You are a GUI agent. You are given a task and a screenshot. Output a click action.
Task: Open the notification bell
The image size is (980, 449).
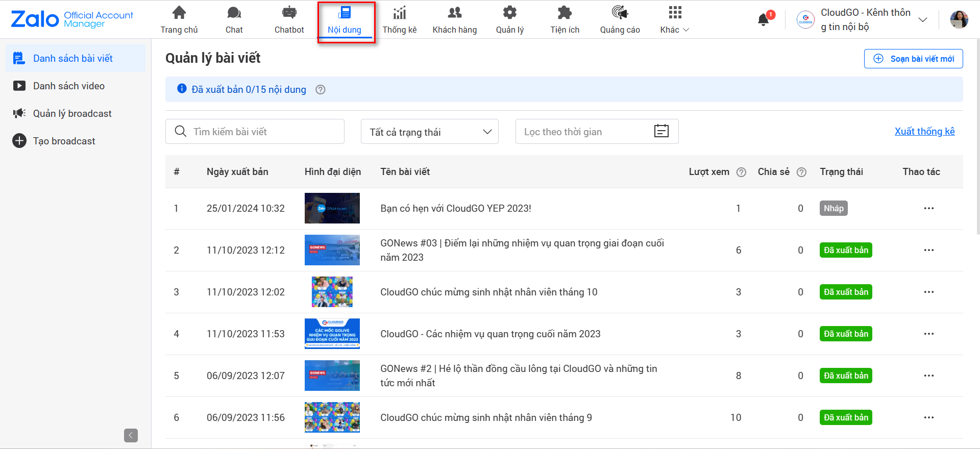coord(764,20)
